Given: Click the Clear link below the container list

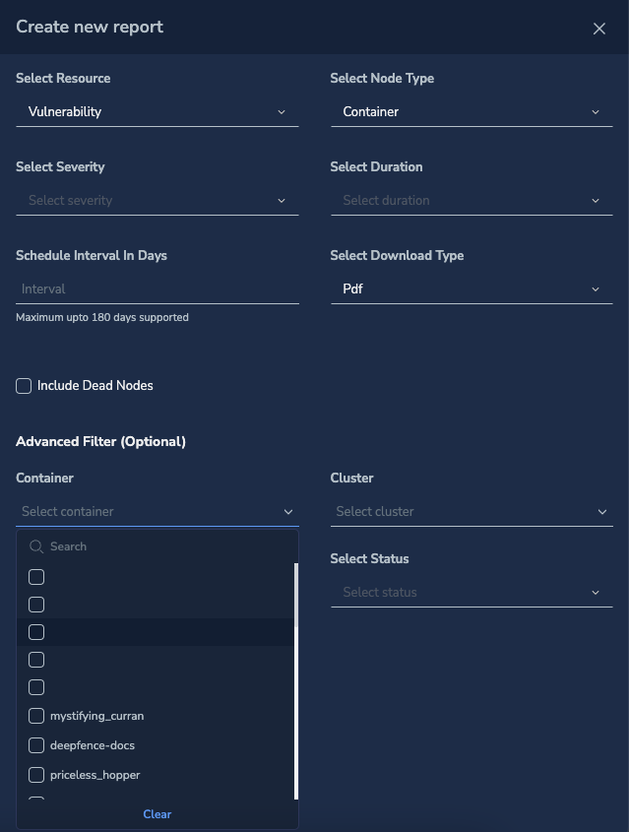Looking at the screenshot, I should [157, 814].
